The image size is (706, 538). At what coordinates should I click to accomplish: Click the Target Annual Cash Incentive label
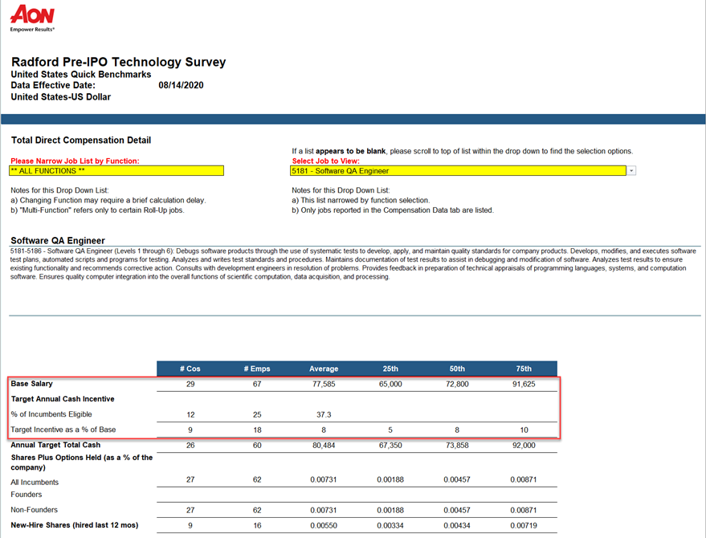[63, 399]
